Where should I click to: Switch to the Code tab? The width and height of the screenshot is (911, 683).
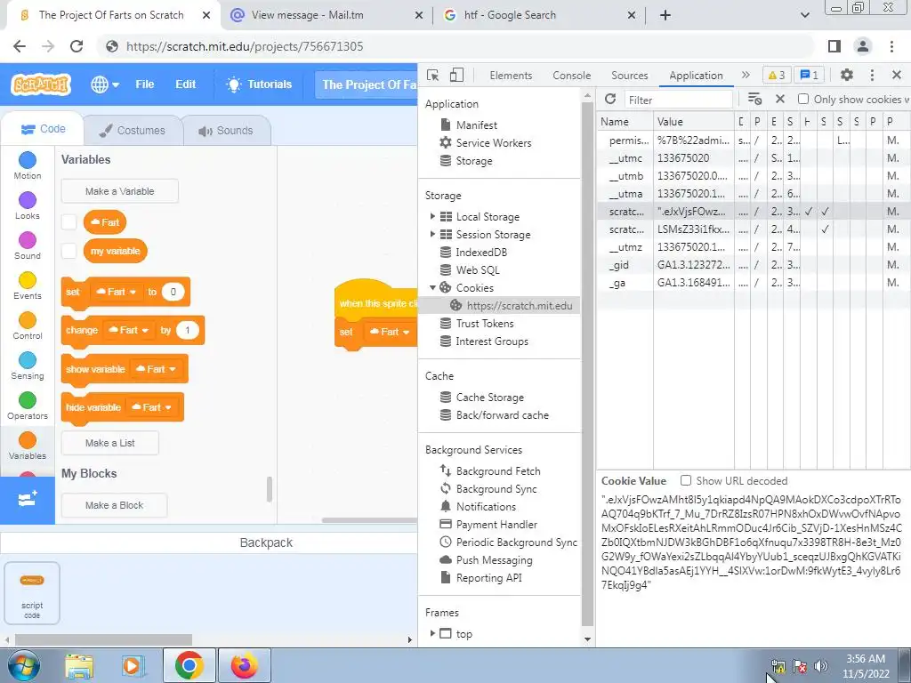(43, 129)
